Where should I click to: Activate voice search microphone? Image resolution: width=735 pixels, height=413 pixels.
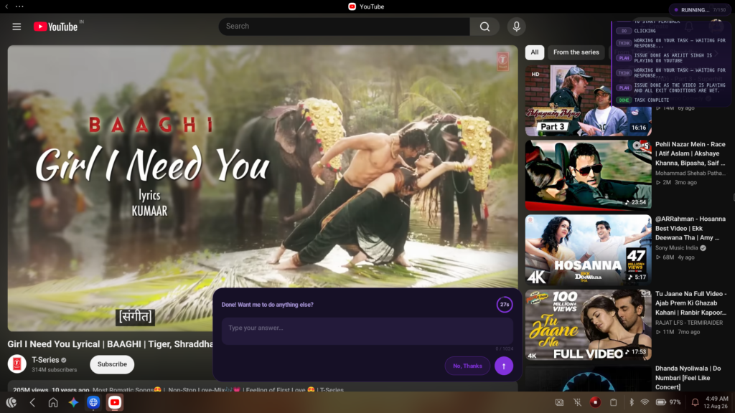click(x=516, y=27)
